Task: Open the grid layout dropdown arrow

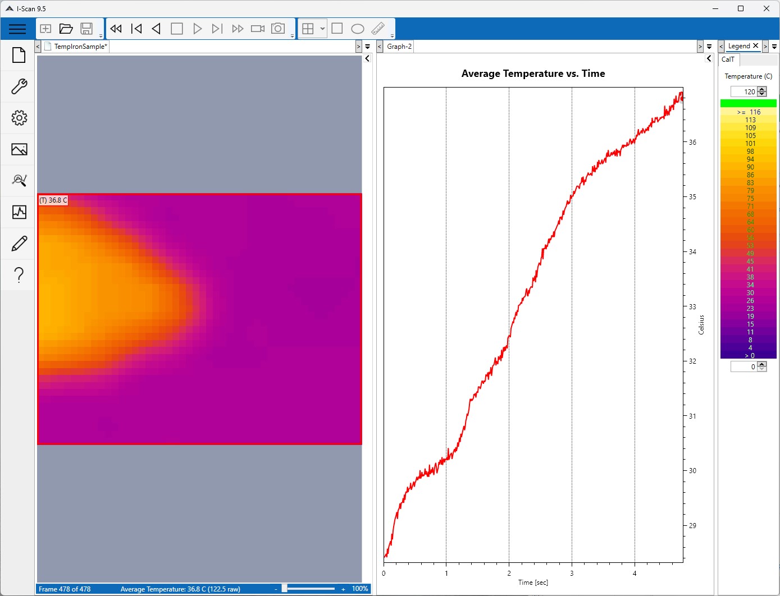Action: click(x=323, y=28)
